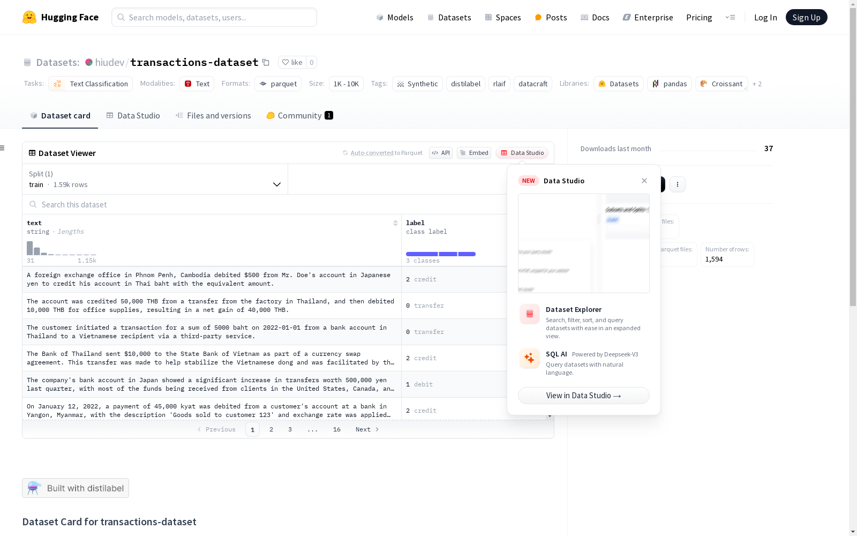Go to Datasets in the navigation

click(x=449, y=17)
